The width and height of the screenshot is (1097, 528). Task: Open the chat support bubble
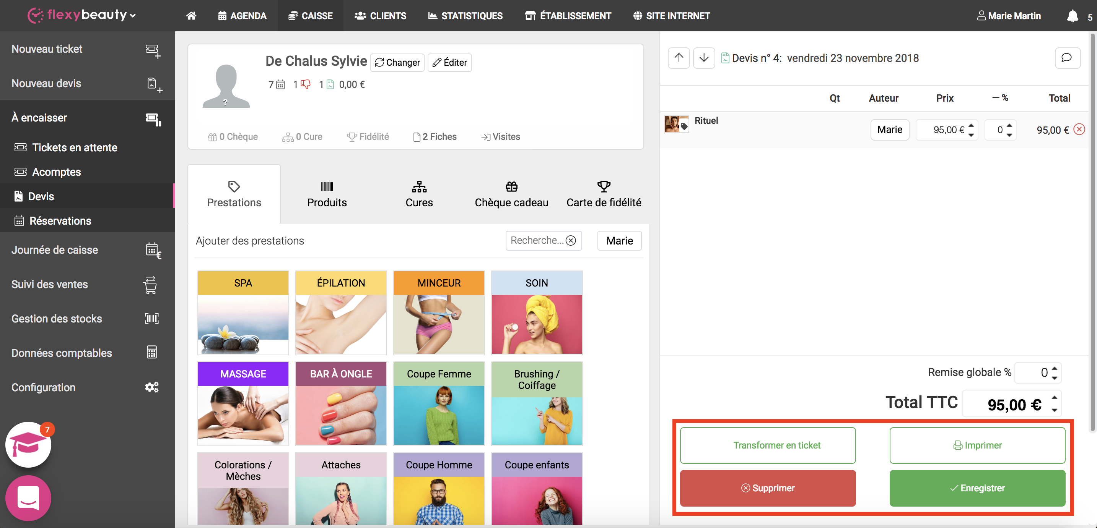point(28,498)
